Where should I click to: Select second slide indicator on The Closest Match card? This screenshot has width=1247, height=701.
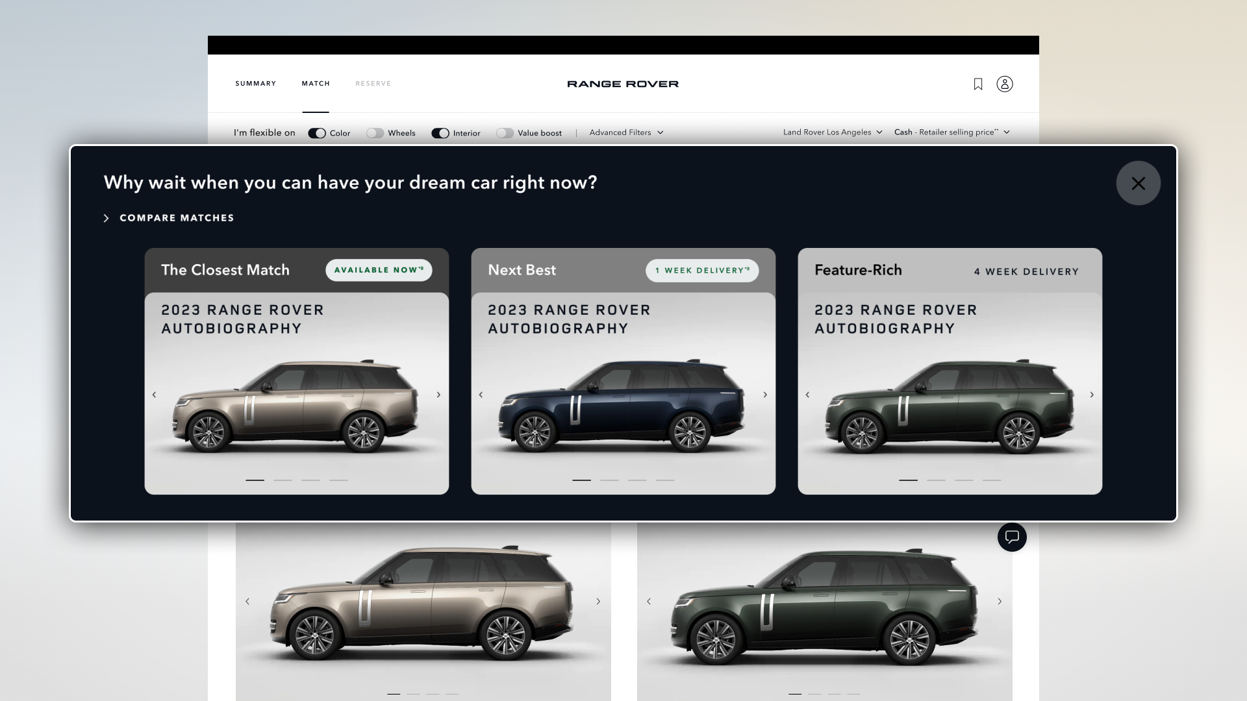[283, 480]
